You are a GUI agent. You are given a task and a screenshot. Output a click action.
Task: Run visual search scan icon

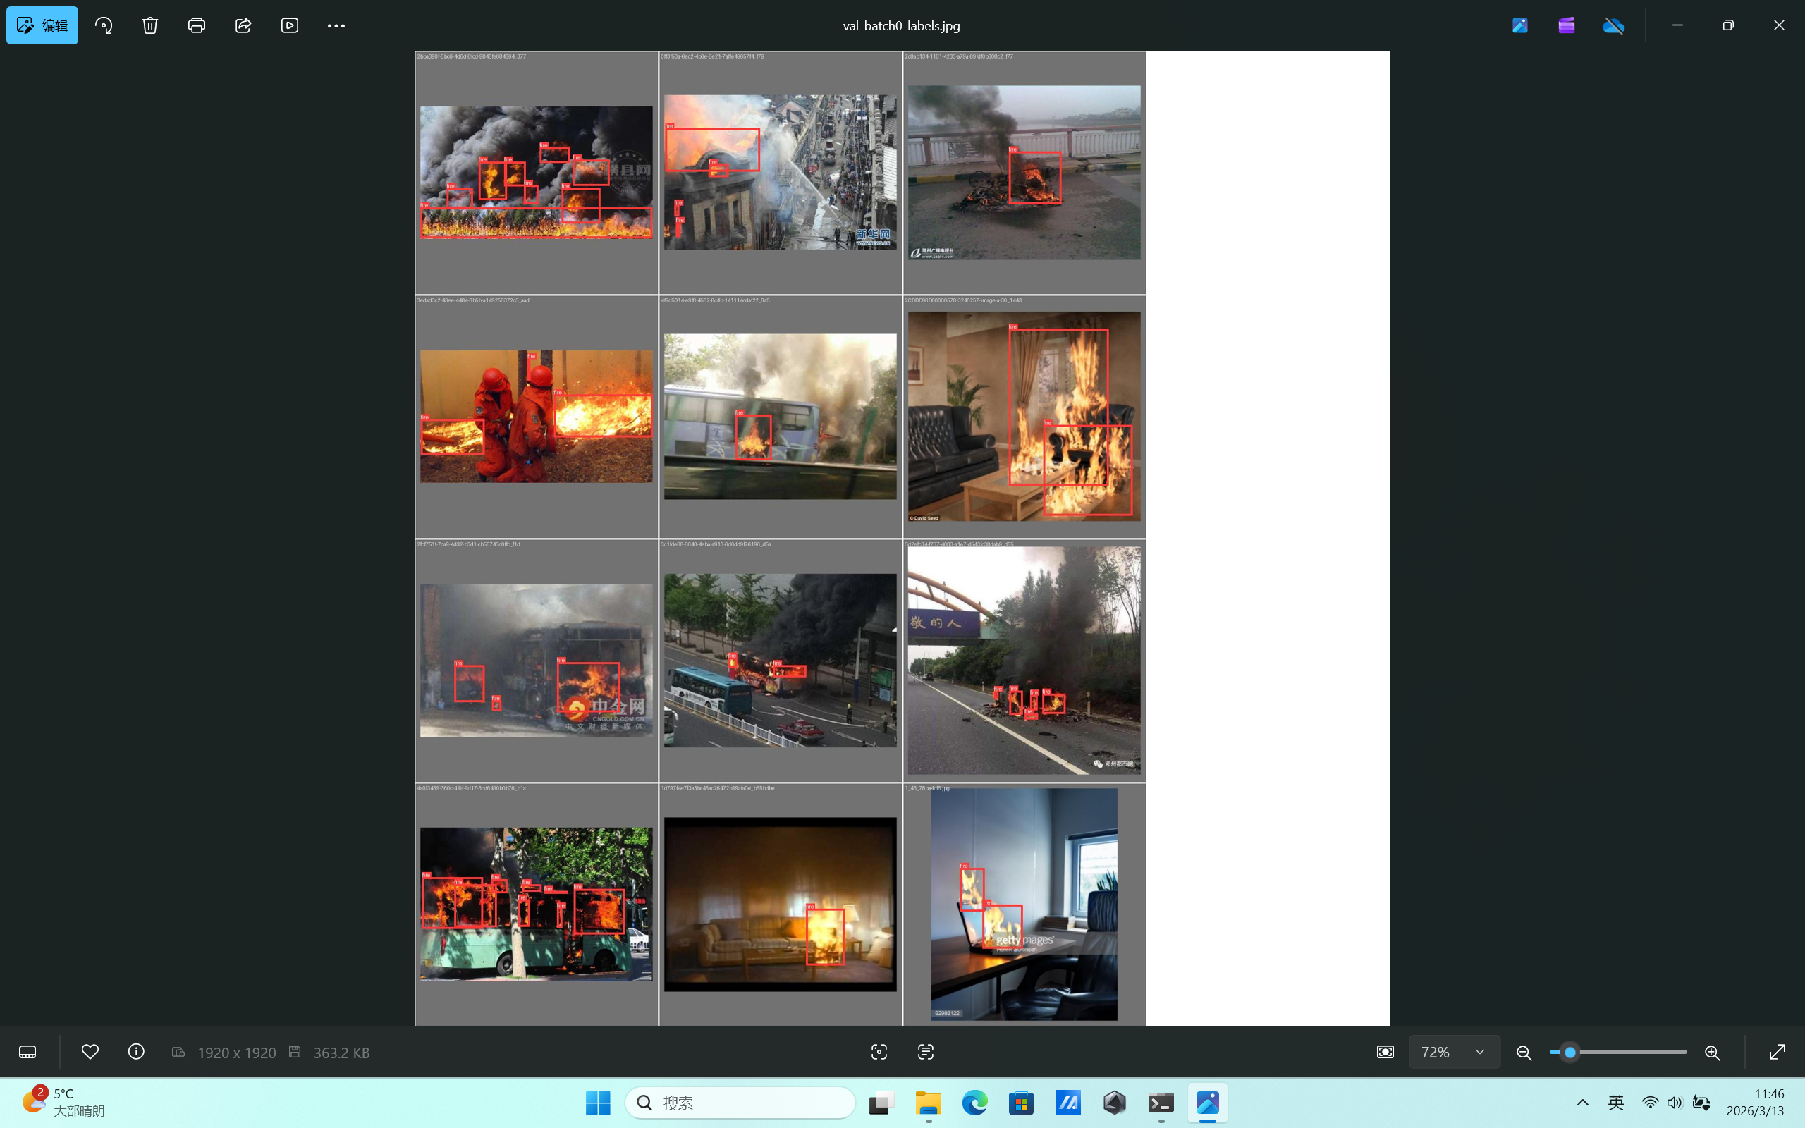pos(879,1052)
